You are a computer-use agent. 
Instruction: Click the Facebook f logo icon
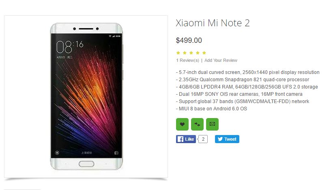click(x=180, y=139)
